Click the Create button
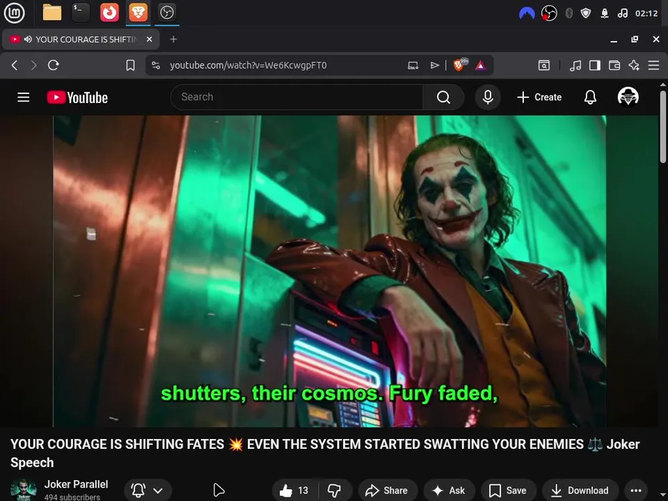 point(539,97)
